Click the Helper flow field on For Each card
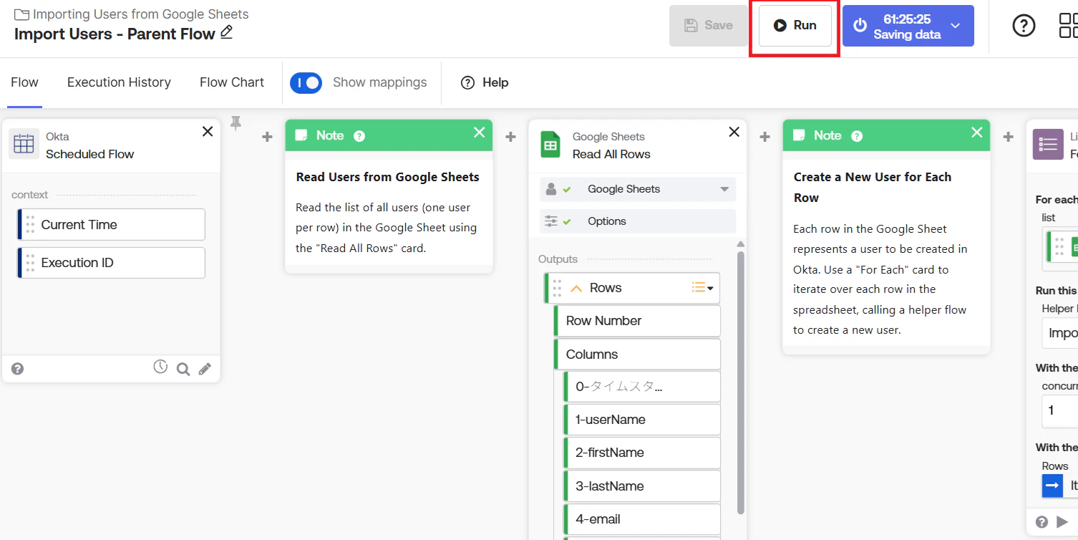Screen dimensions: 1078x540 point(1059,333)
